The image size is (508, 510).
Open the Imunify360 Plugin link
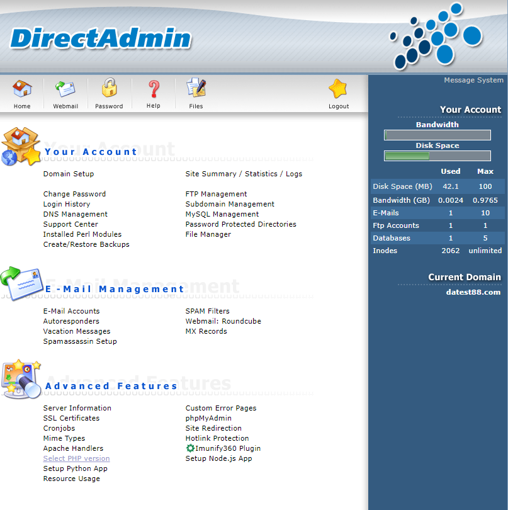227,448
